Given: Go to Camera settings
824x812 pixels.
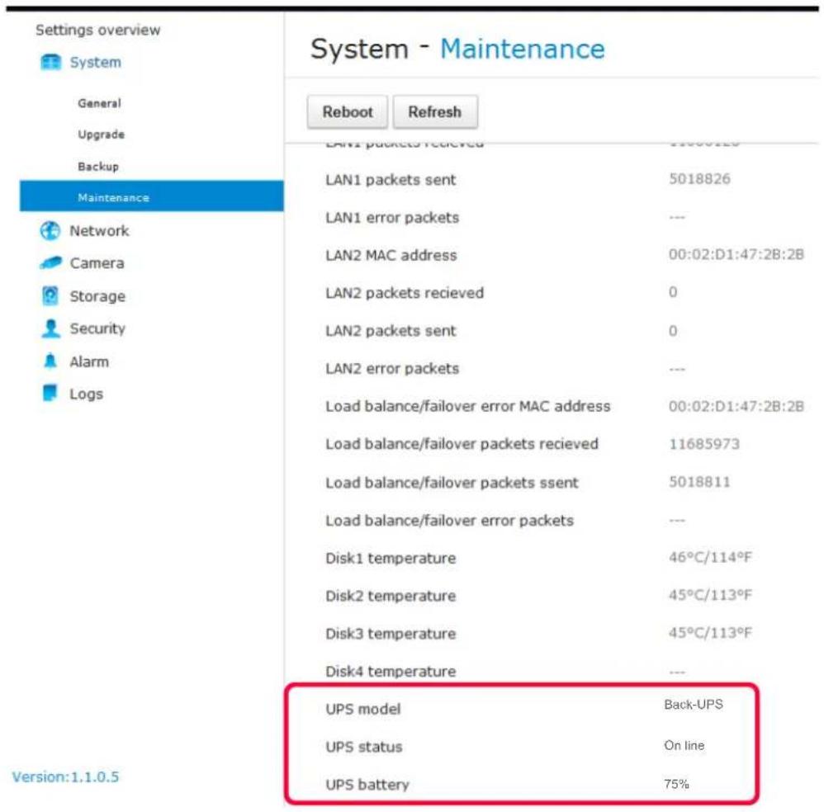Looking at the screenshot, I should (x=97, y=263).
